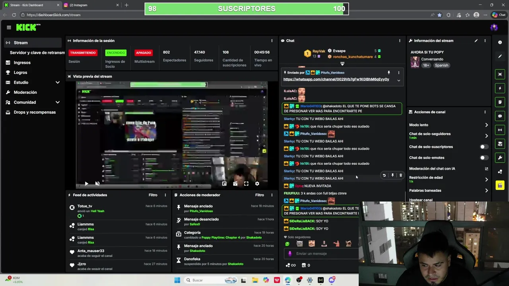Click Poppy Playtime: Chapter 4 category link
The height and width of the screenshot is (286, 509).
point(221,238)
